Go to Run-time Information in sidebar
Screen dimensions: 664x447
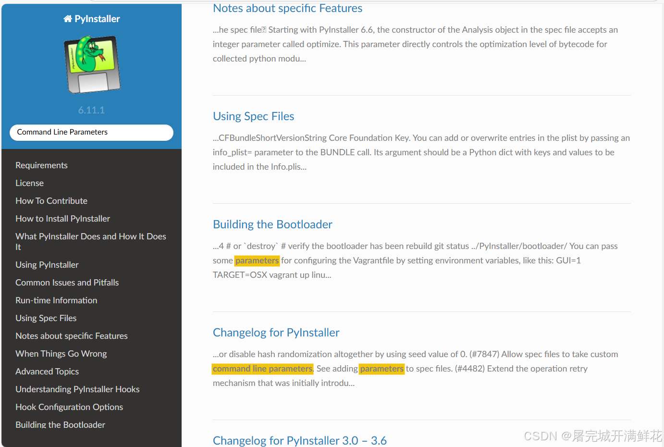(56, 300)
